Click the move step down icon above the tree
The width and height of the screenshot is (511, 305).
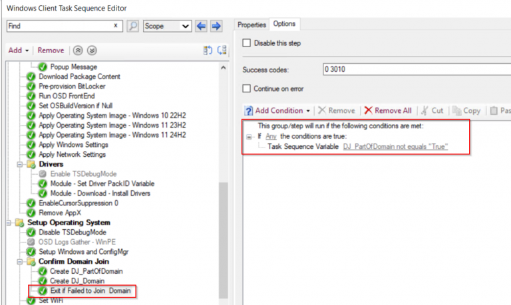[222, 51]
